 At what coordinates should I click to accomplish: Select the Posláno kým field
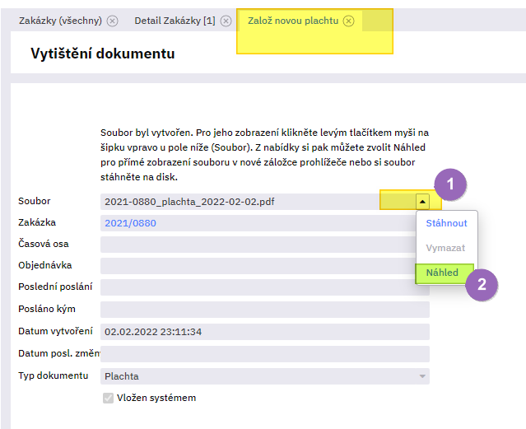263,309
